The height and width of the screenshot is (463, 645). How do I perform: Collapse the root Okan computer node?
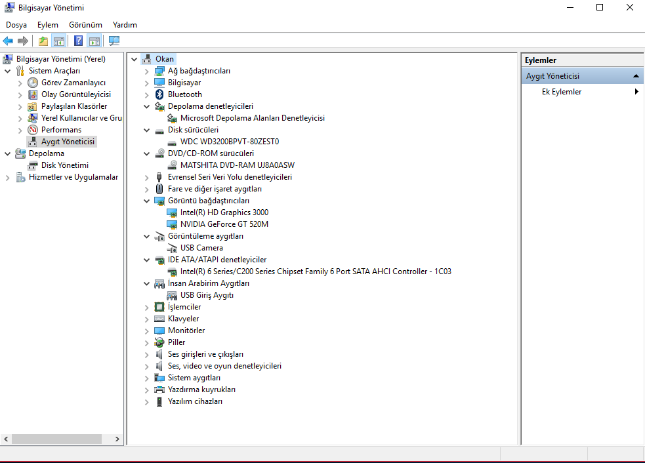tap(134, 59)
